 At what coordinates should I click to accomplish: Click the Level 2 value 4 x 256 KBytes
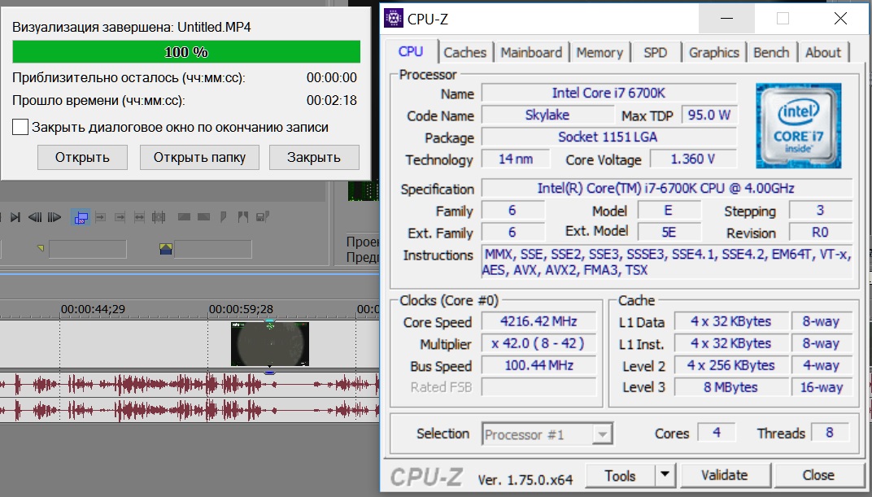tap(730, 365)
